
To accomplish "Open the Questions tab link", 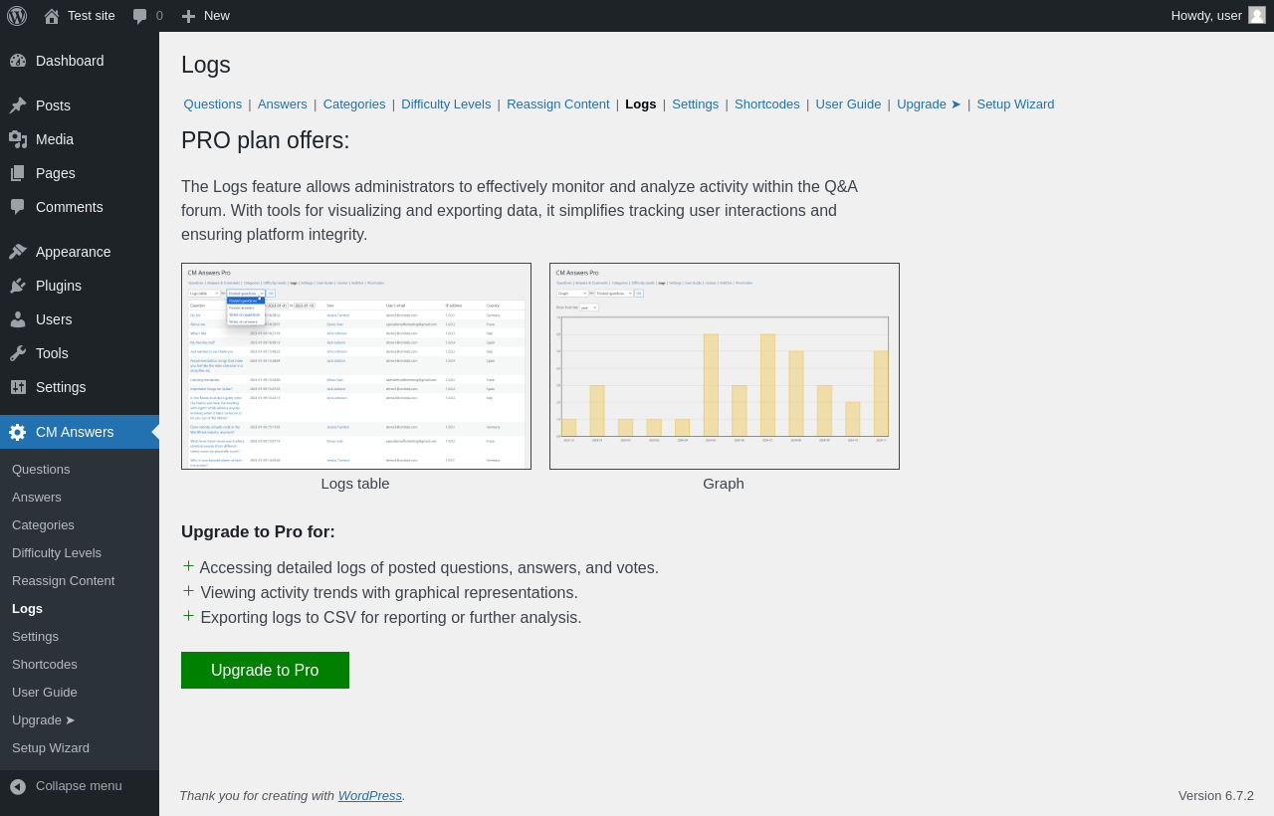I will click(x=213, y=104).
